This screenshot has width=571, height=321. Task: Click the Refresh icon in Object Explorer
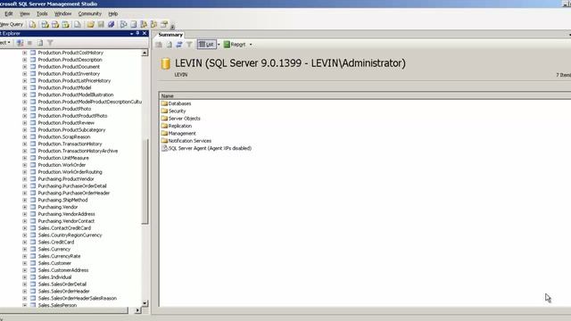[40, 43]
